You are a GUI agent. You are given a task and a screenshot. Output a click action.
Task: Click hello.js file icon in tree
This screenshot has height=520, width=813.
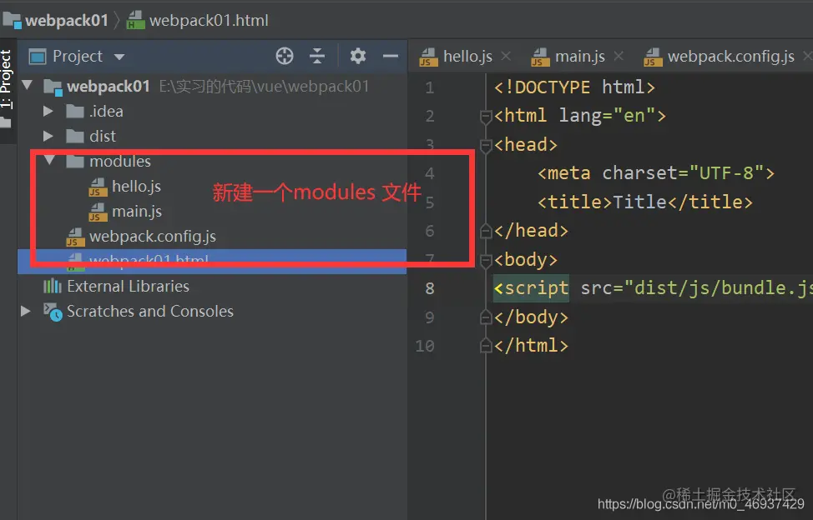pyautogui.click(x=98, y=187)
